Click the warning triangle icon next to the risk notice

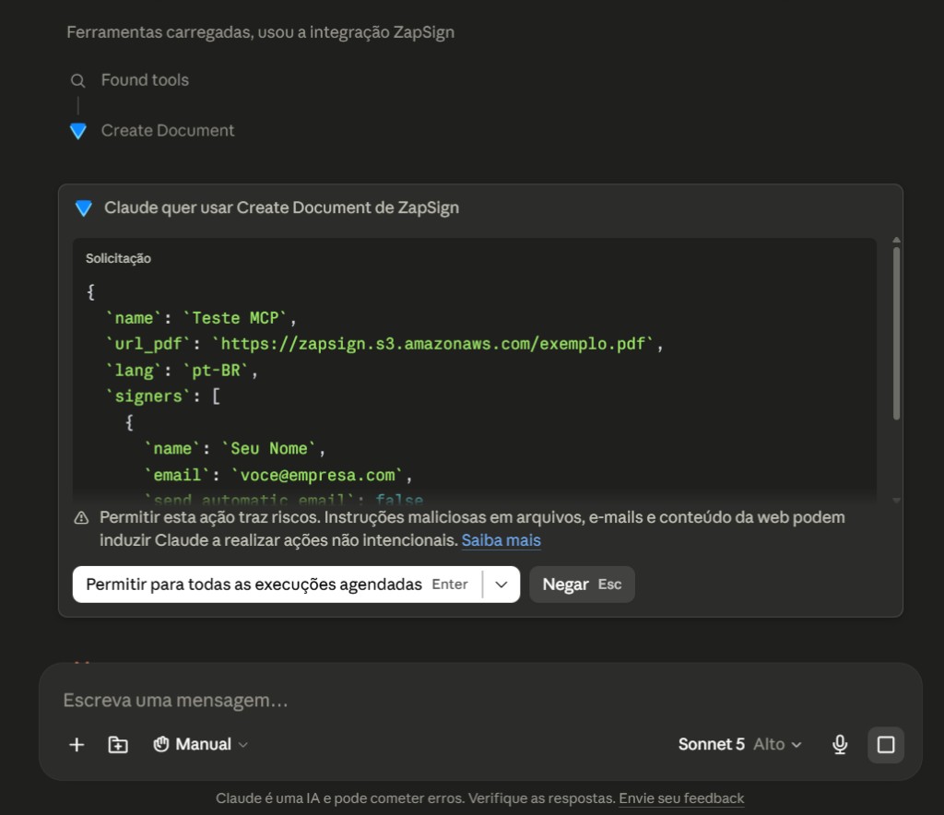tap(81, 517)
